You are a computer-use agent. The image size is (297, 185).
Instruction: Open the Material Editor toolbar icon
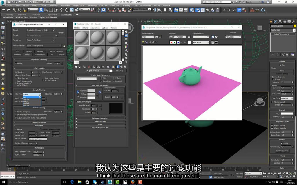click(192, 10)
